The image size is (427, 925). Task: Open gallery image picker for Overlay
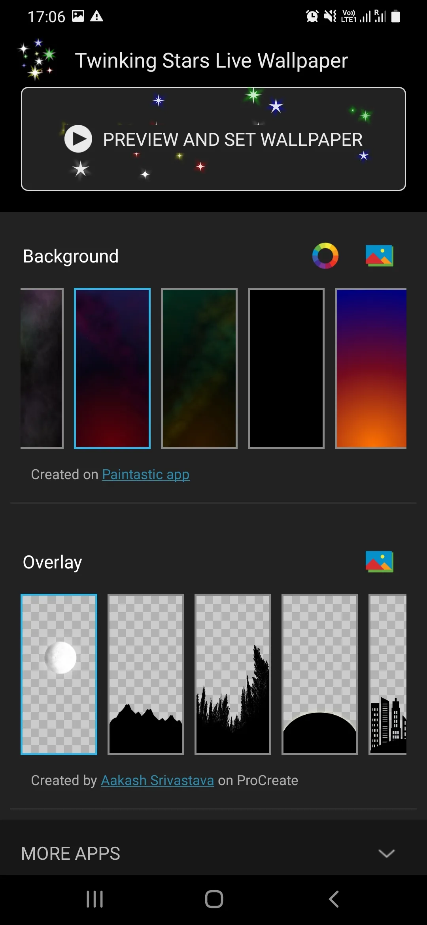pyautogui.click(x=380, y=562)
